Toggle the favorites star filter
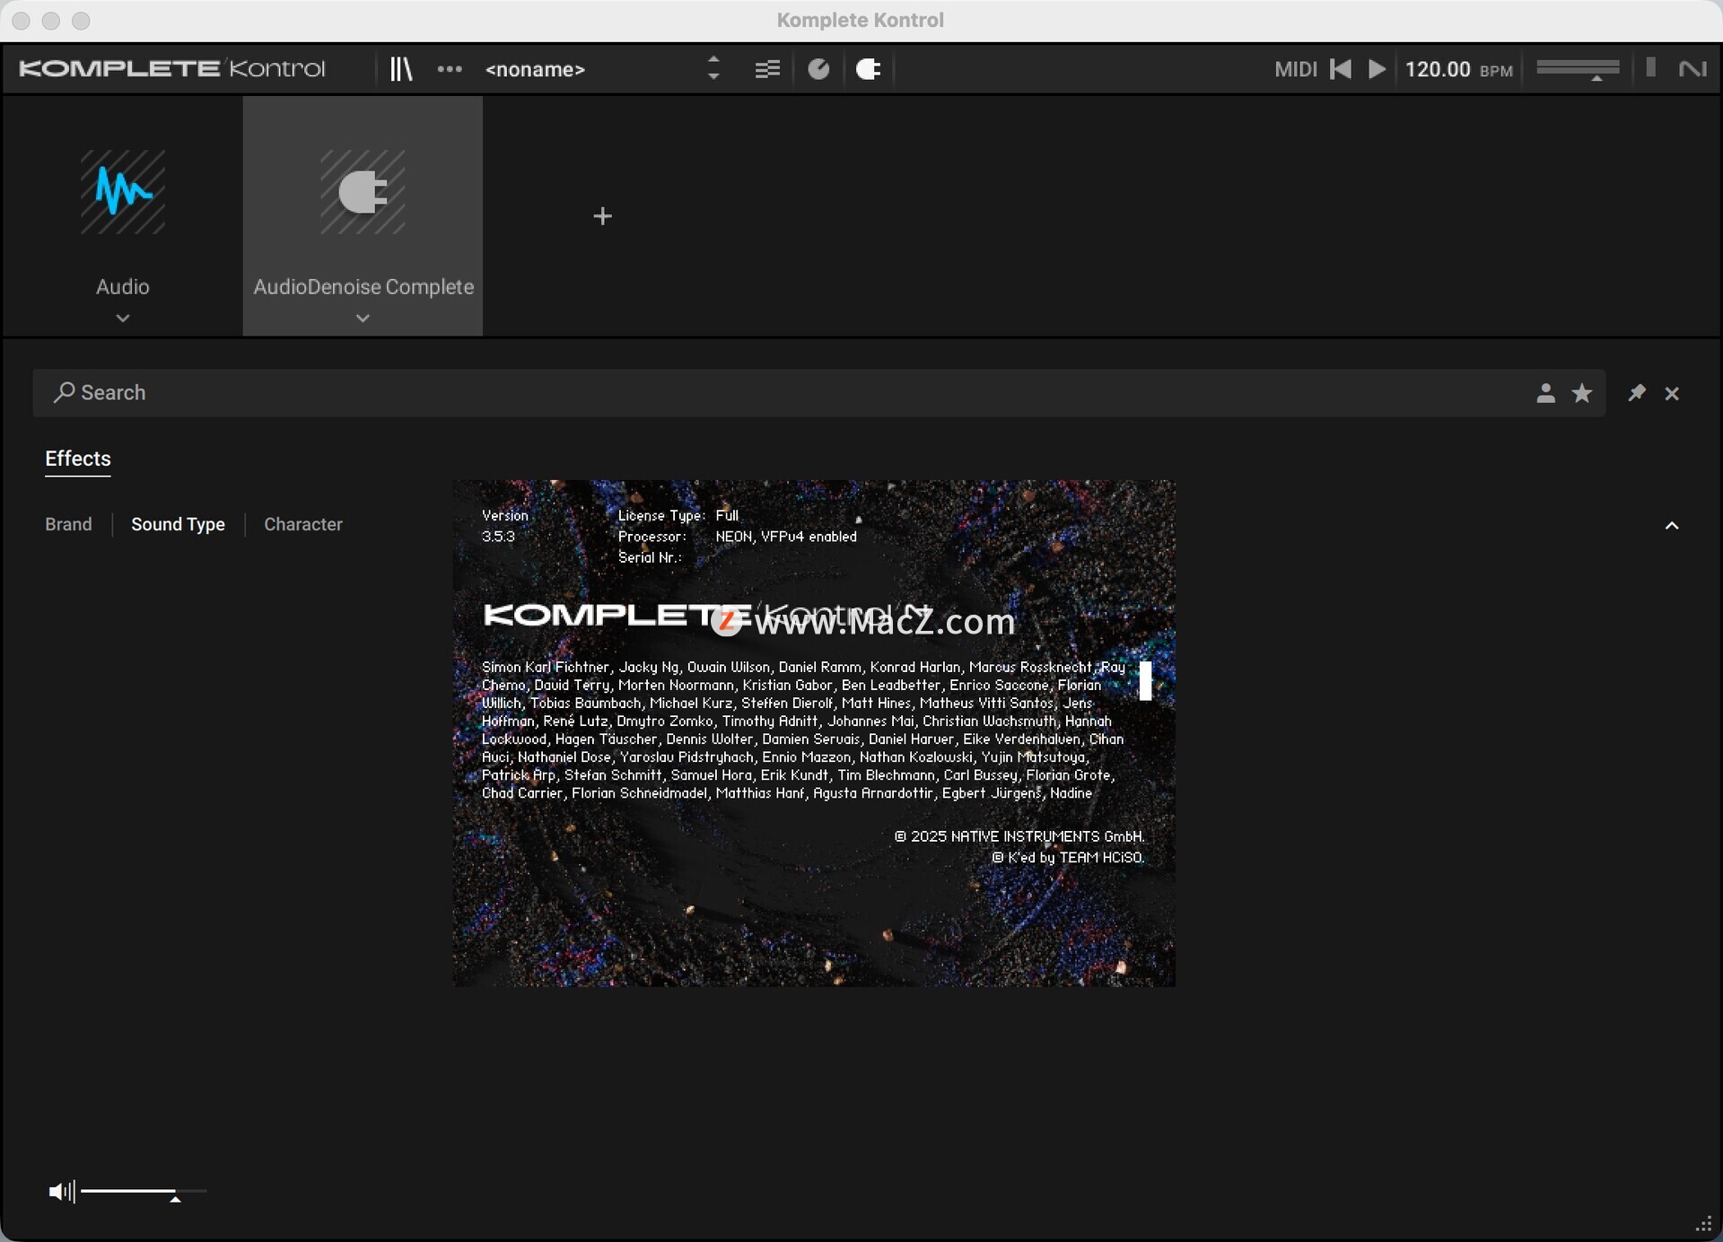 (x=1582, y=393)
